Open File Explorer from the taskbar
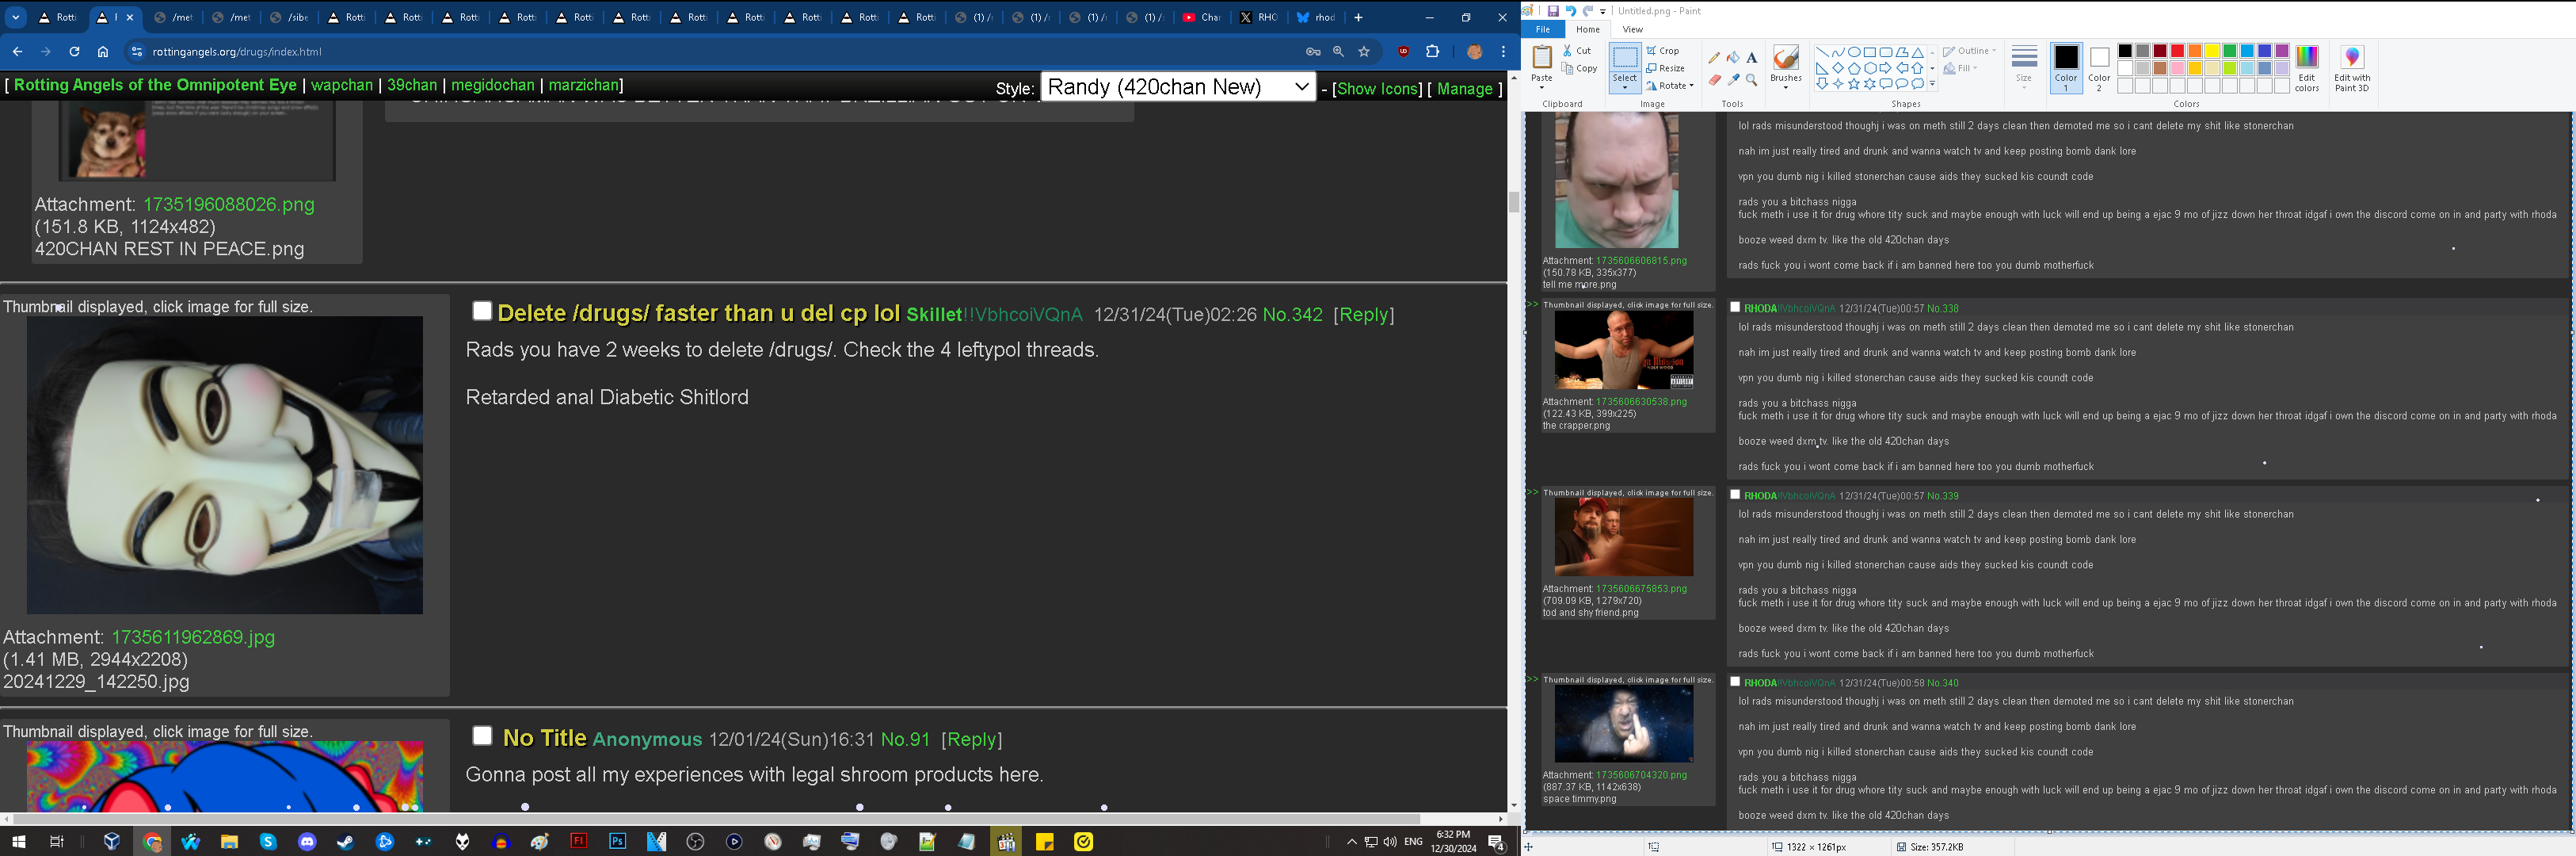 point(229,842)
